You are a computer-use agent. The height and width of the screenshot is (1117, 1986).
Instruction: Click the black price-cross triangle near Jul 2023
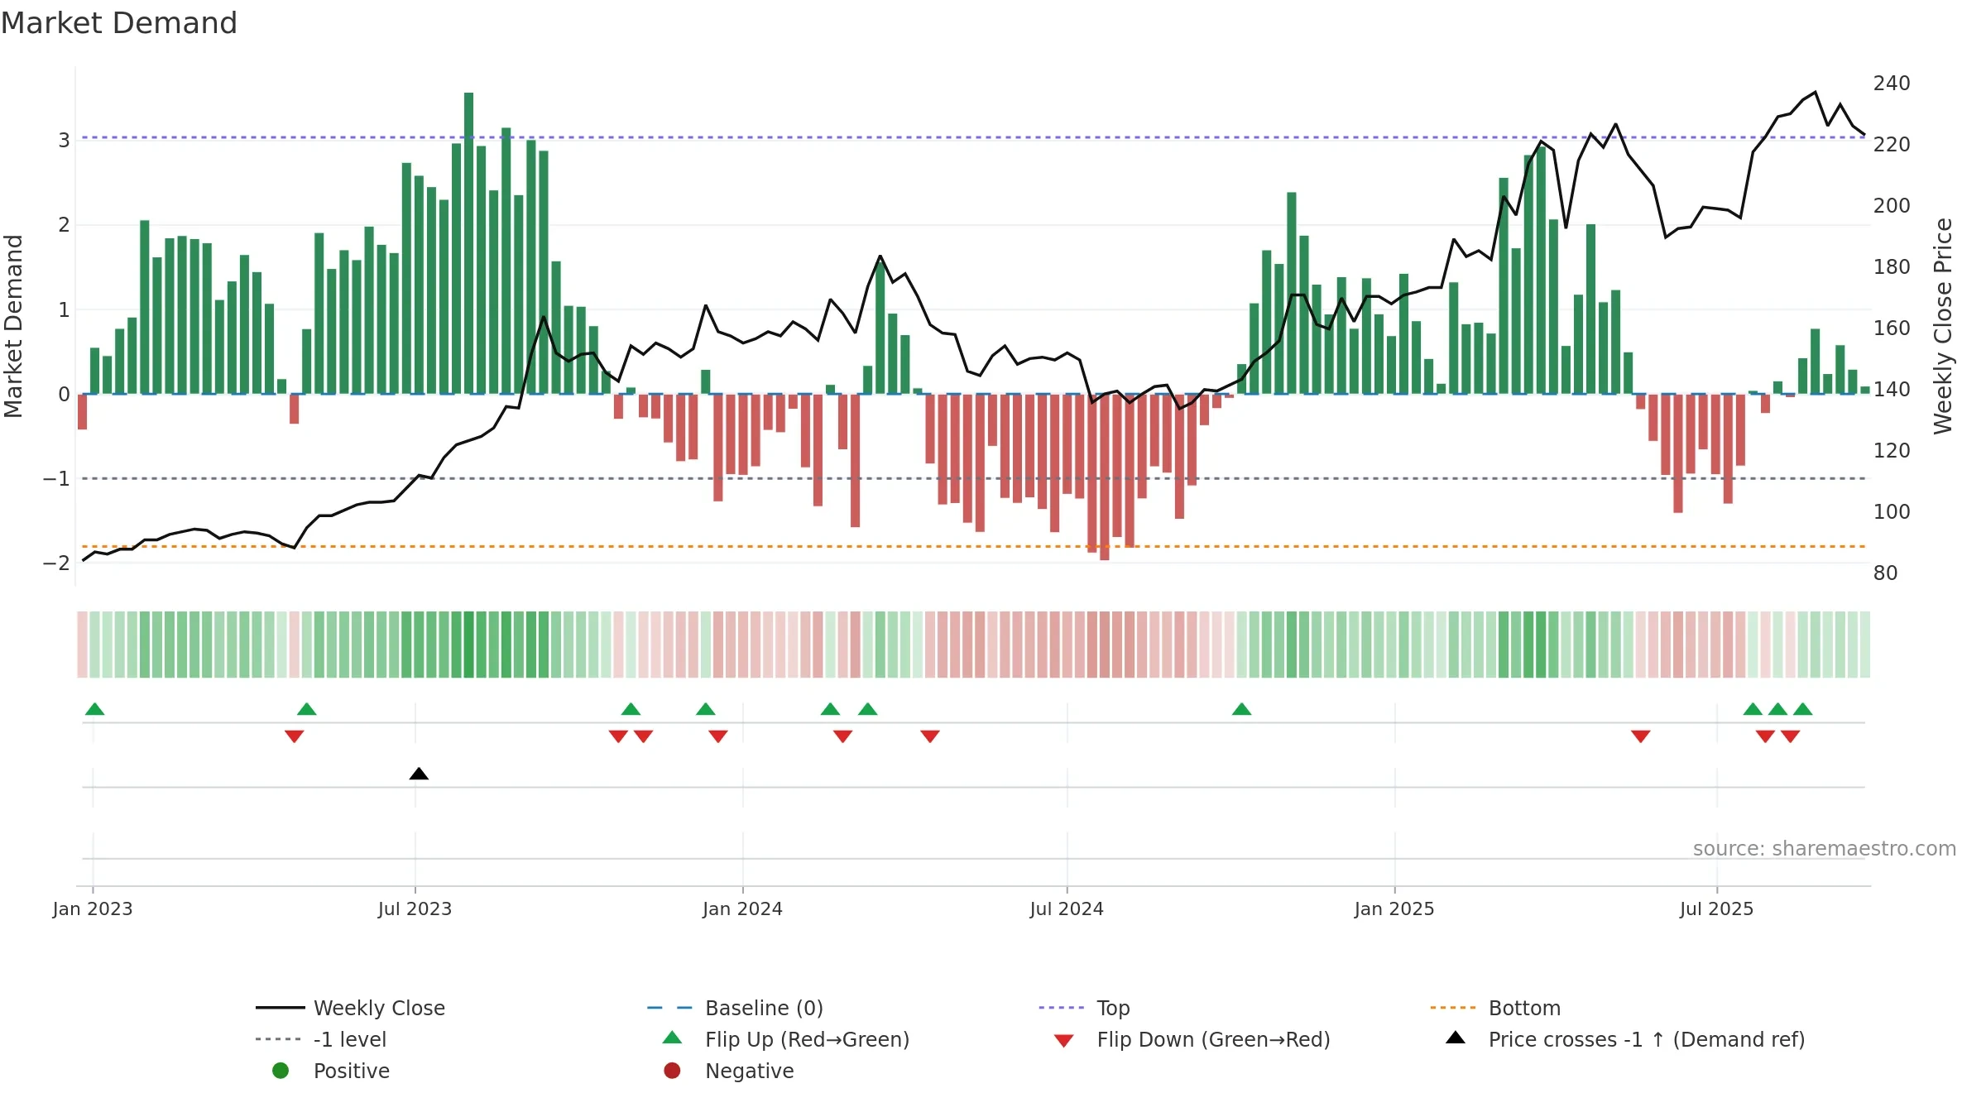coord(419,774)
